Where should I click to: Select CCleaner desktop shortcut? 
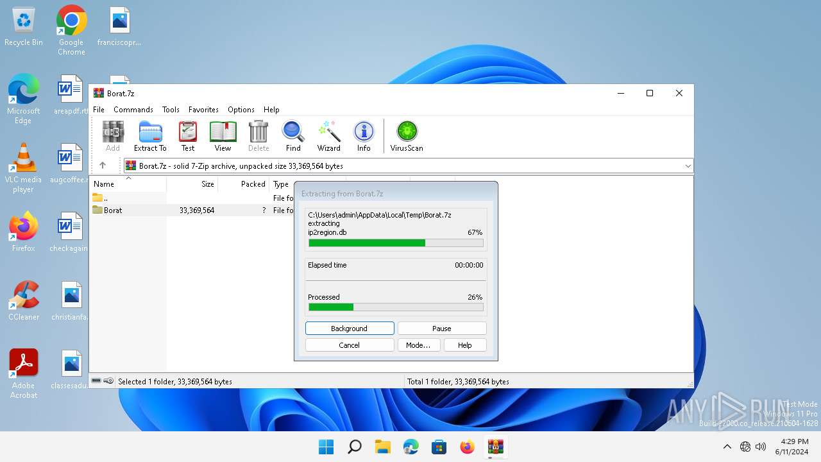click(24, 301)
